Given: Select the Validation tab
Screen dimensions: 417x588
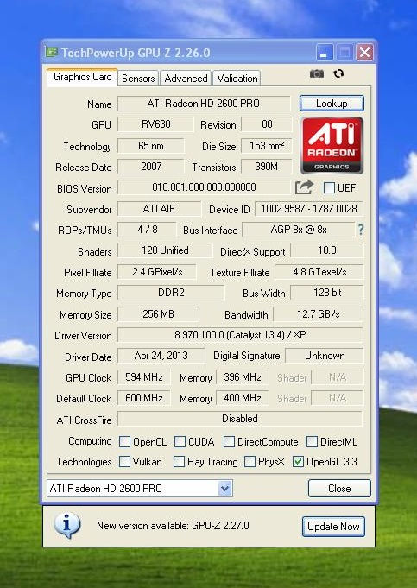Looking at the screenshot, I should coord(237,79).
